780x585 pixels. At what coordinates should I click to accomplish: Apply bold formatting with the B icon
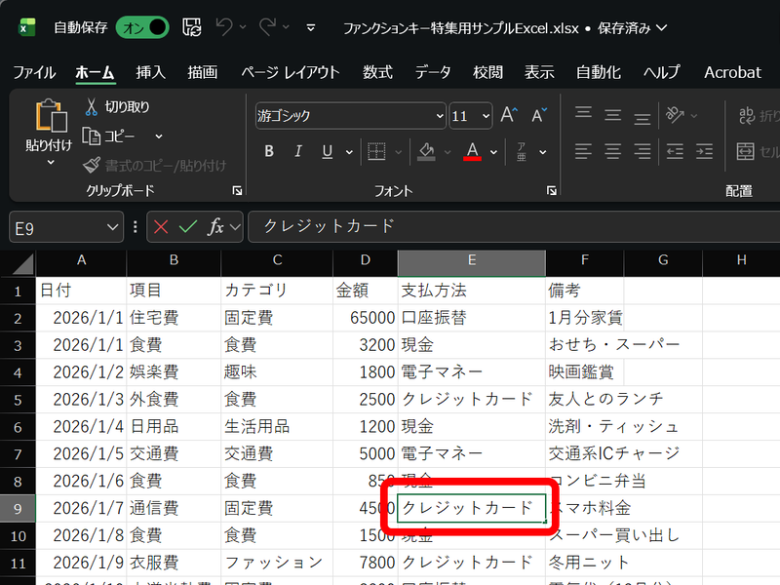(269, 152)
